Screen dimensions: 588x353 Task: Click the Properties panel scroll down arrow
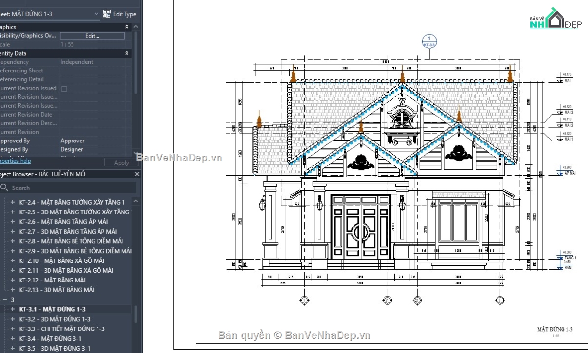coord(136,153)
